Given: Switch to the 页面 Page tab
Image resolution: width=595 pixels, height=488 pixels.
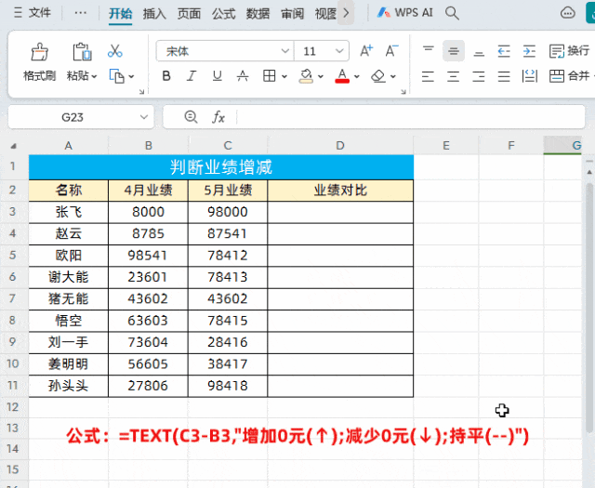Looking at the screenshot, I should point(189,14).
